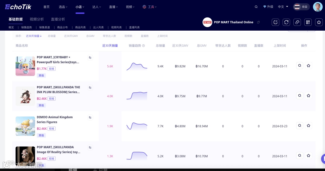
Task: Open the CRYBABY Powerpuff Girls product thumbnail
Action: (x=25, y=66)
